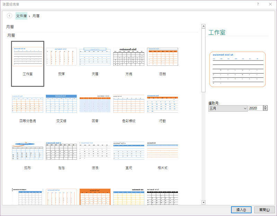This screenshot has height=216, width=277.
Task: Click the vertical scrollbar thumb
Action: click(x=204, y=60)
